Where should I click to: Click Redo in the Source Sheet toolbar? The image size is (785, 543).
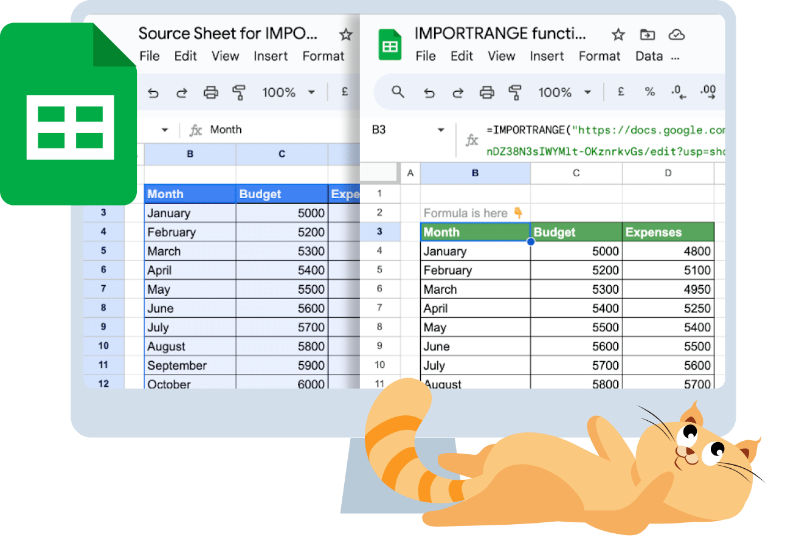181,92
